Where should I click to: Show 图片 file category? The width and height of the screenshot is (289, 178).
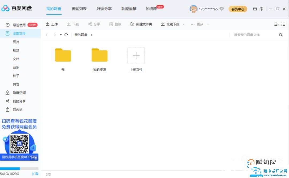point(16,42)
